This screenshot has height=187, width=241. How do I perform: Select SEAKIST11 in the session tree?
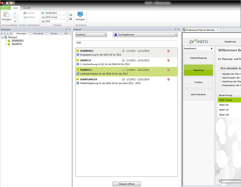tap(17, 44)
